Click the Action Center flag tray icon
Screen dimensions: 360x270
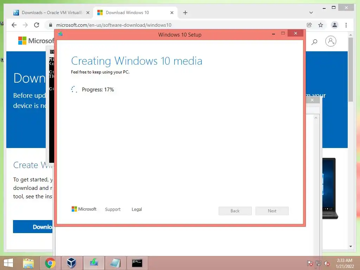310,263
